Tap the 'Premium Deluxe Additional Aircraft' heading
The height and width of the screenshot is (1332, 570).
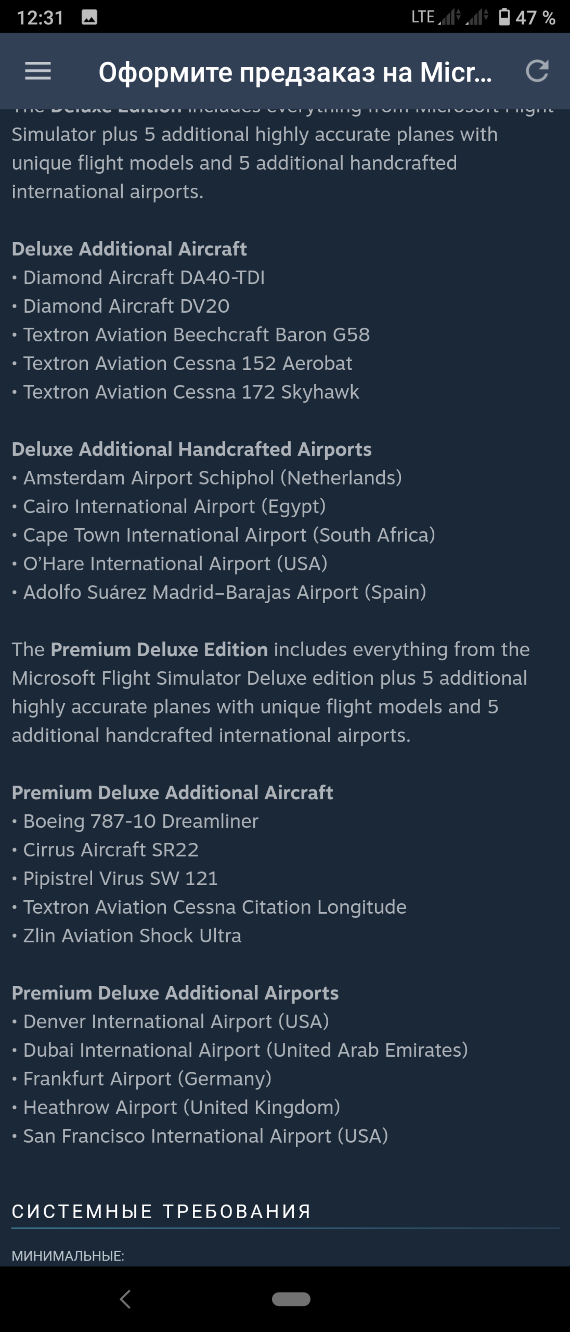[x=172, y=792]
